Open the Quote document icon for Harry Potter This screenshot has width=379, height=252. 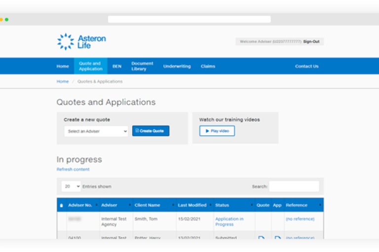(x=262, y=238)
